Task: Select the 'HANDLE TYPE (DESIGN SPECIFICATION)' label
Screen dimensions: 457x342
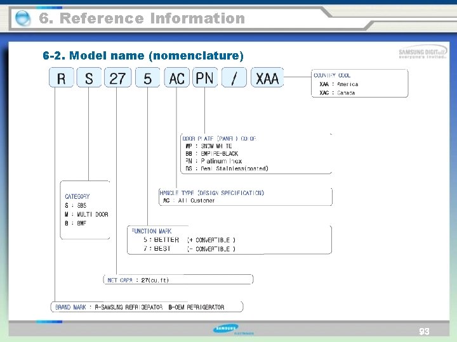Action: [x=212, y=193]
